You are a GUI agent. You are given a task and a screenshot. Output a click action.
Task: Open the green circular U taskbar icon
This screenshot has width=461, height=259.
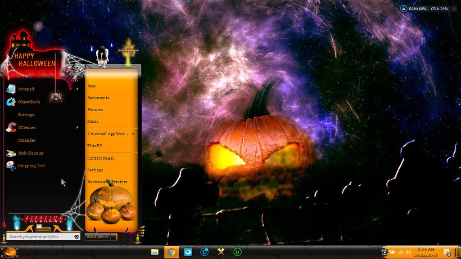click(x=237, y=252)
